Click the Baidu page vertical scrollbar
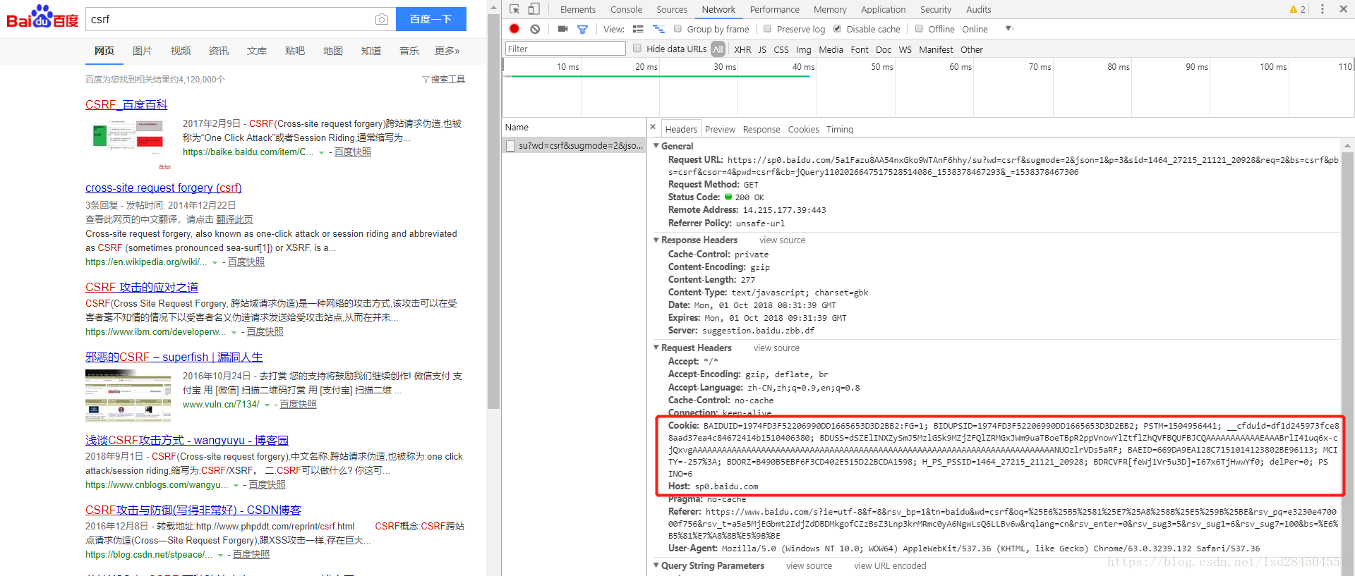This screenshot has height=576, width=1355. pyautogui.click(x=493, y=212)
